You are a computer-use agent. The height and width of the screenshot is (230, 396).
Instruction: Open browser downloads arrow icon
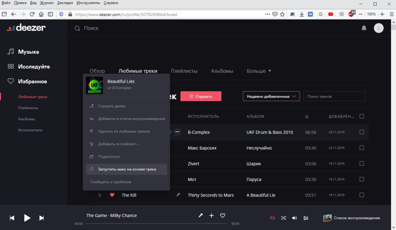302,14
